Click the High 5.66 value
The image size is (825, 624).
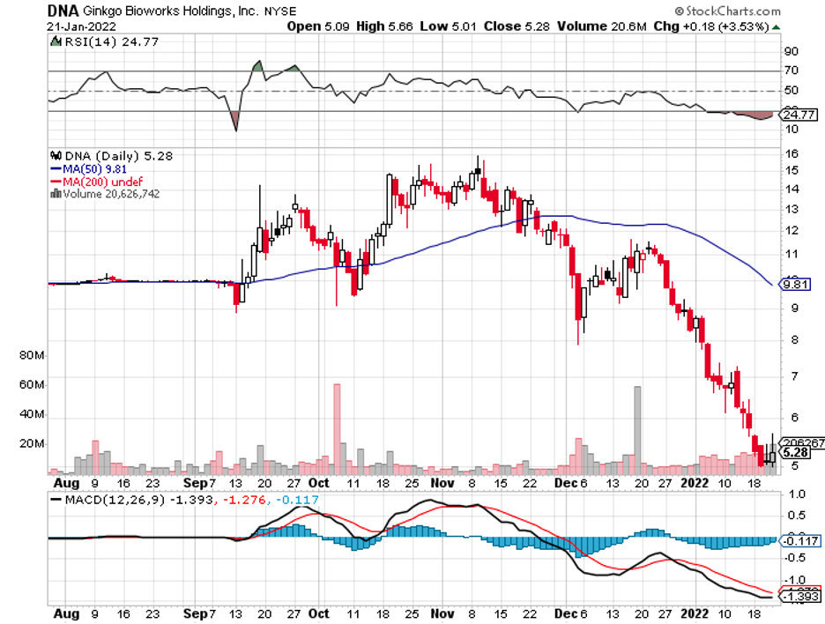click(x=384, y=26)
